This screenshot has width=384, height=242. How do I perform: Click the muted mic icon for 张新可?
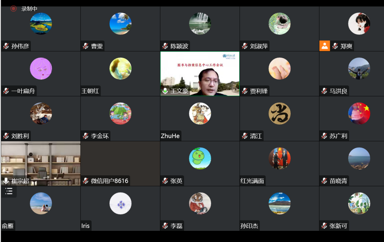[x=324, y=225]
